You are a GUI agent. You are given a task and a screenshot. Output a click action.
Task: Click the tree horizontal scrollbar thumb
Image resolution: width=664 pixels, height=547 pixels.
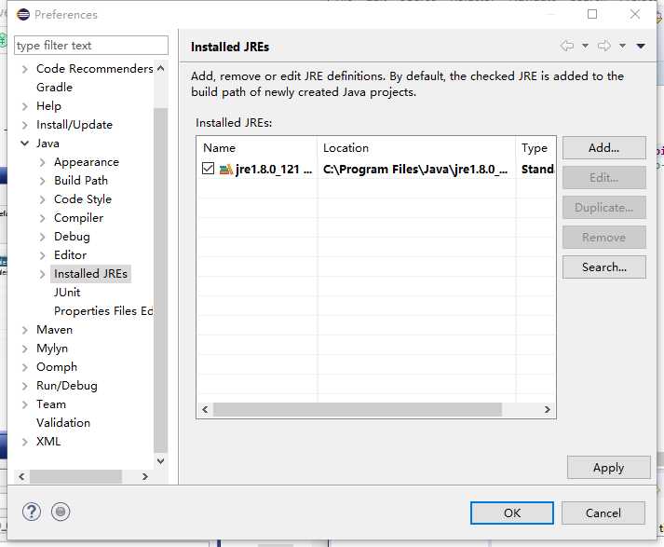coord(75,477)
